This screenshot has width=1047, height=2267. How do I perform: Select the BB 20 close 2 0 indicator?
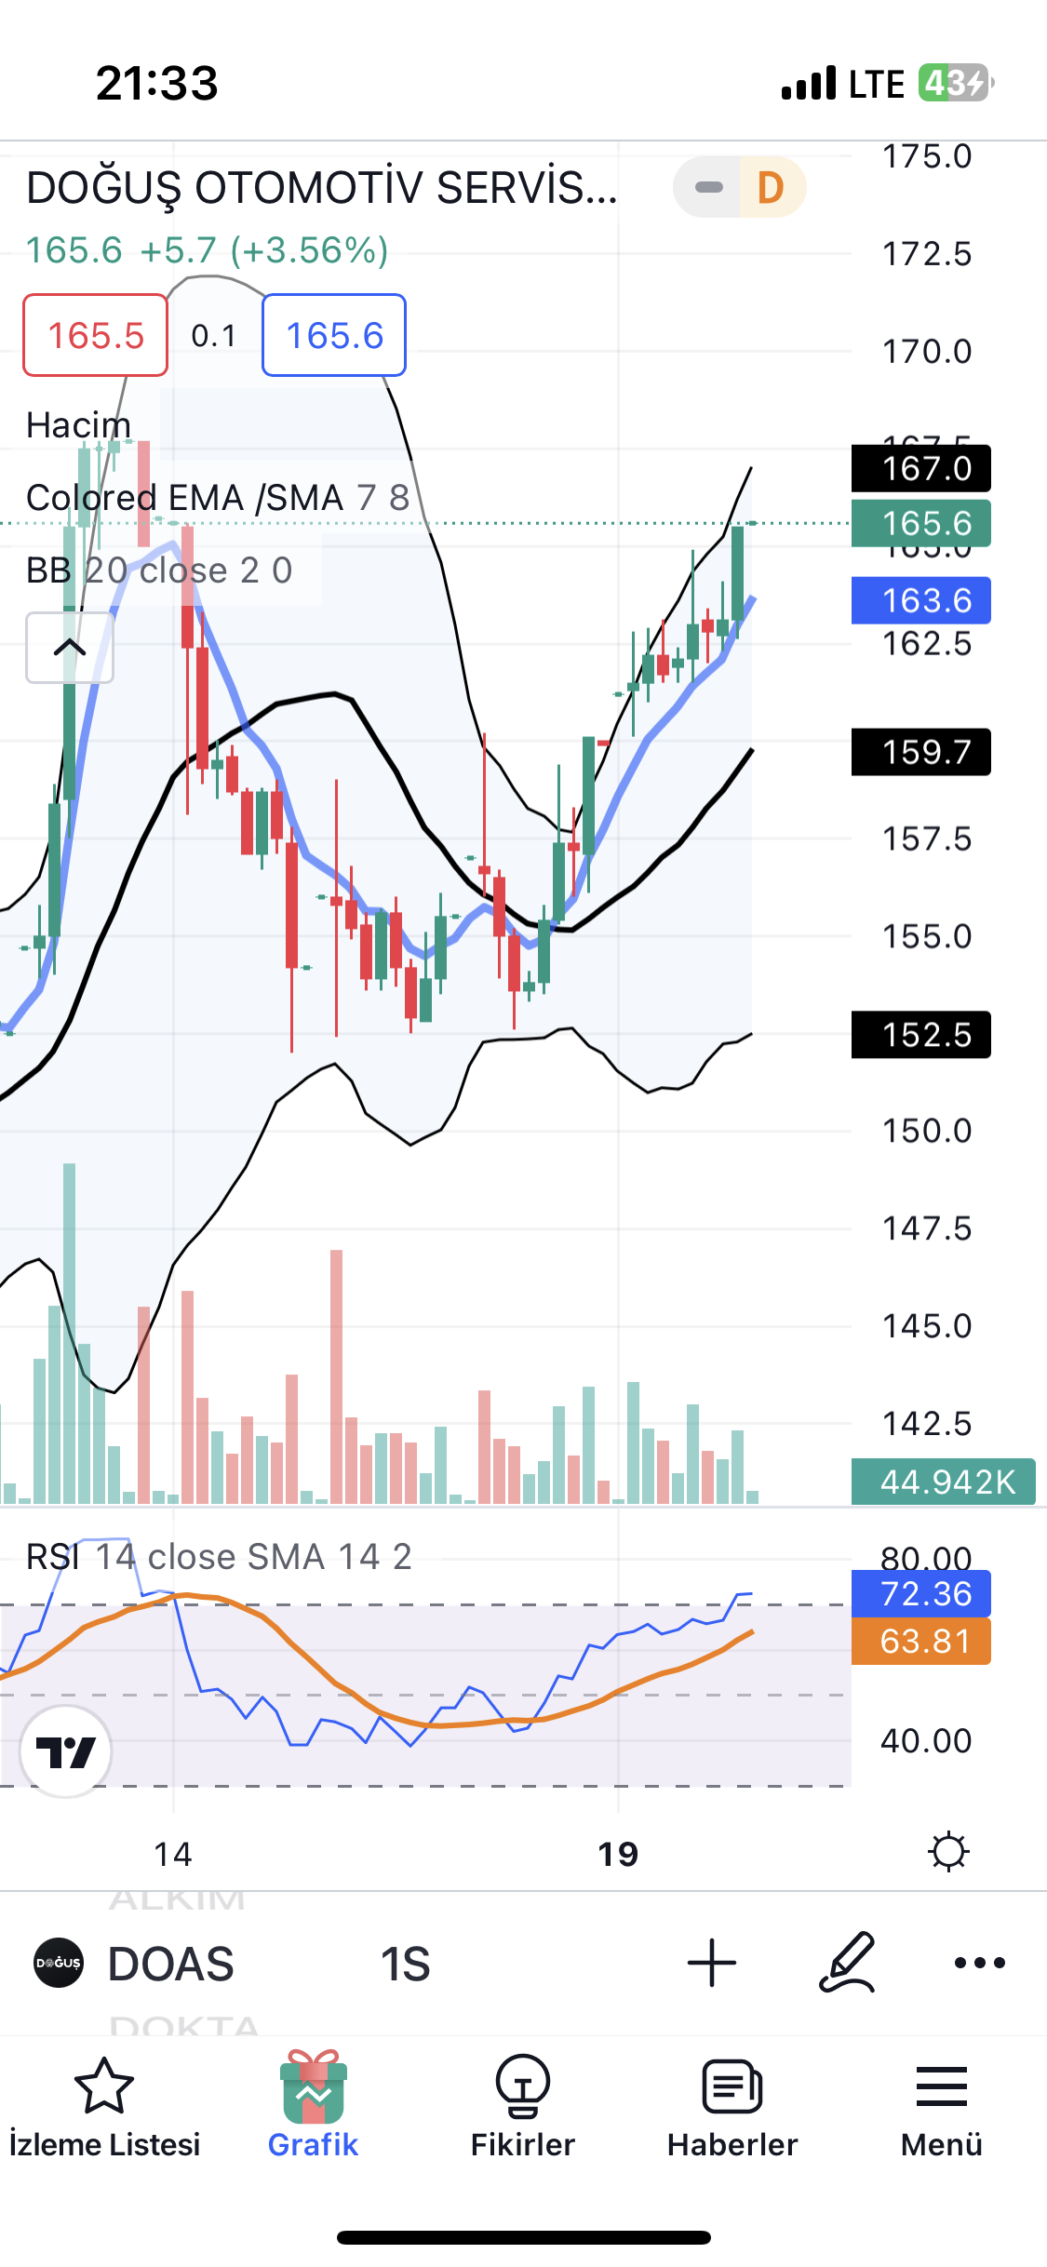(x=159, y=570)
